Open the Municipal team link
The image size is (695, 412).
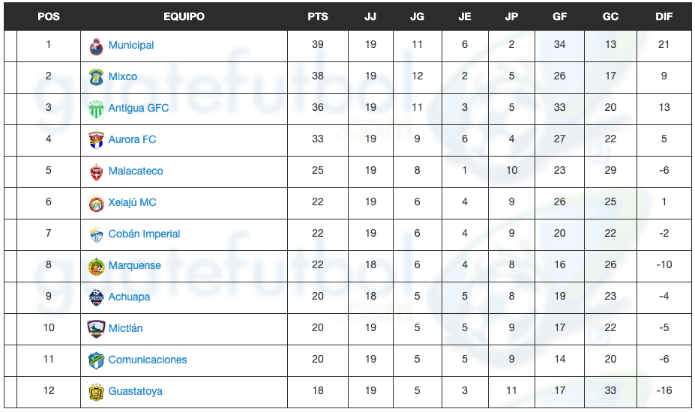pos(131,45)
